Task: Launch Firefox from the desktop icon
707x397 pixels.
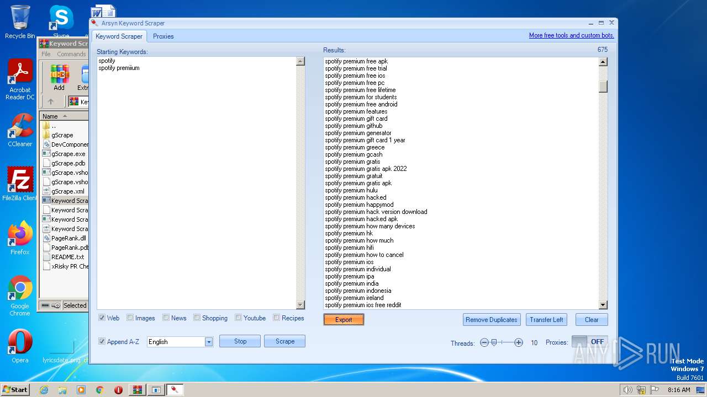Action: point(20,238)
